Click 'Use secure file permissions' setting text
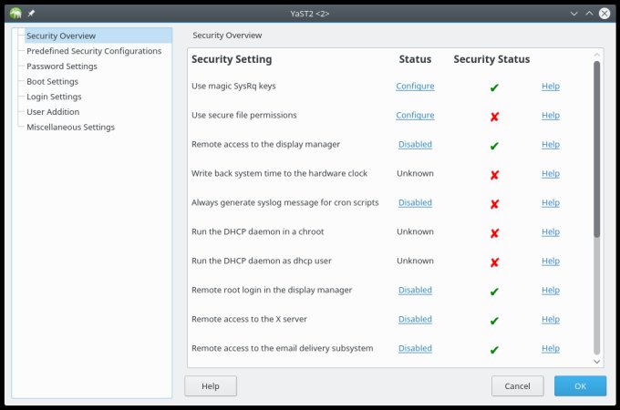The width and height of the screenshot is (620, 410). coord(244,115)
